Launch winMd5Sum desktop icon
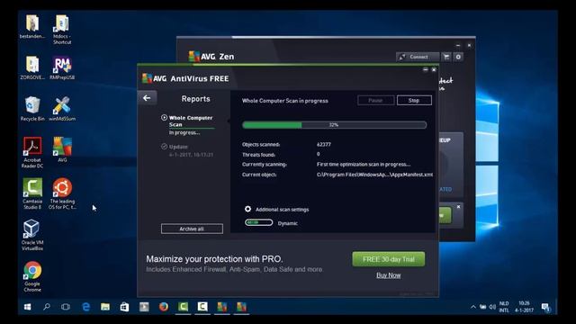The width and height of the screenshot is (576, 324). [x=62, y=109]
